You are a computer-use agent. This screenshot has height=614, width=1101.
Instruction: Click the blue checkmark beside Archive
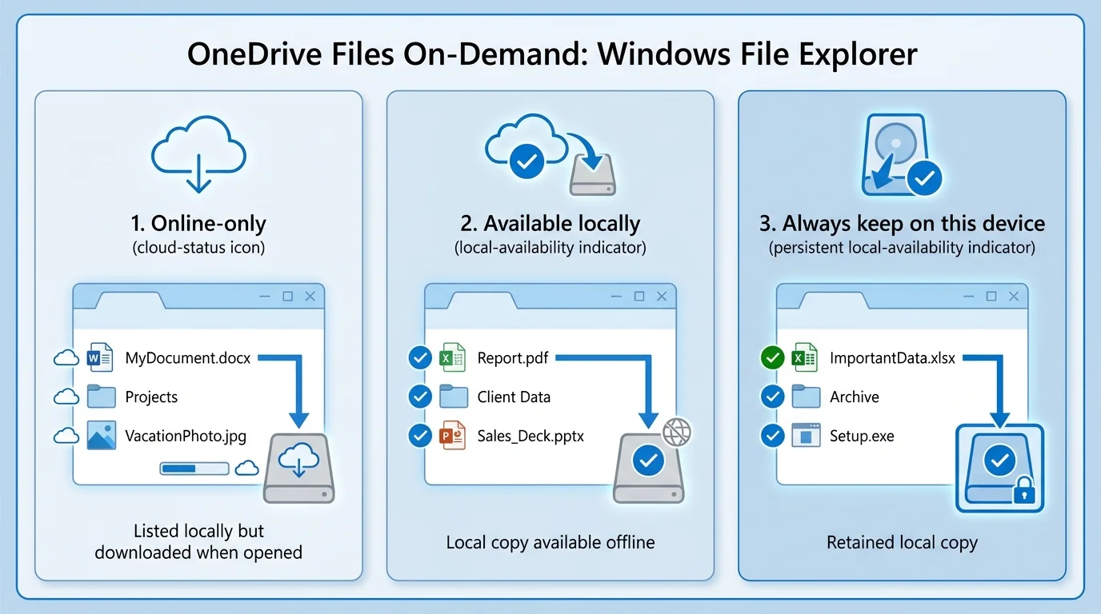pyautogui.click(x=772, y=397)
